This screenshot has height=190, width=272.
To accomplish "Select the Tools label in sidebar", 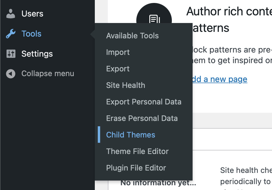I will tap(31, 34).
